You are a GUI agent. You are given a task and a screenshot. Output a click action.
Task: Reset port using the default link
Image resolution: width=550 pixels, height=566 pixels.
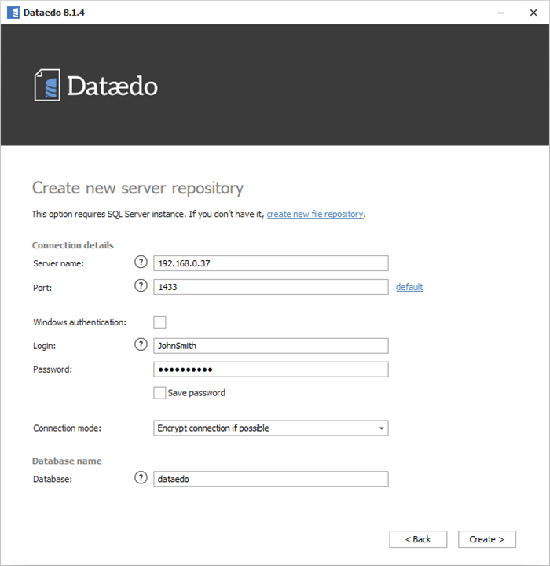click(409, 287)
